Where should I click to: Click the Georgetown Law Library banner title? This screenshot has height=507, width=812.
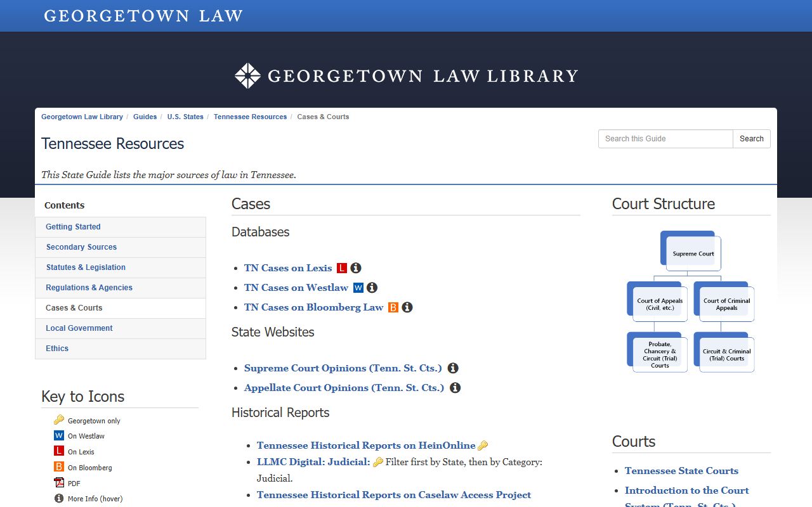pos(422,76)
